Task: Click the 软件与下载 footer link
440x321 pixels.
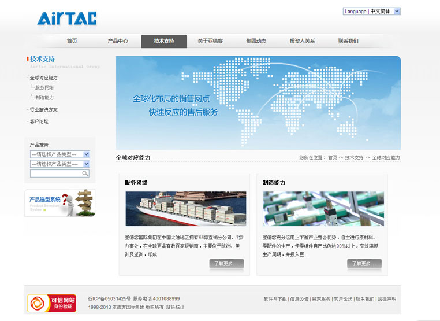Action: point(275,299)
